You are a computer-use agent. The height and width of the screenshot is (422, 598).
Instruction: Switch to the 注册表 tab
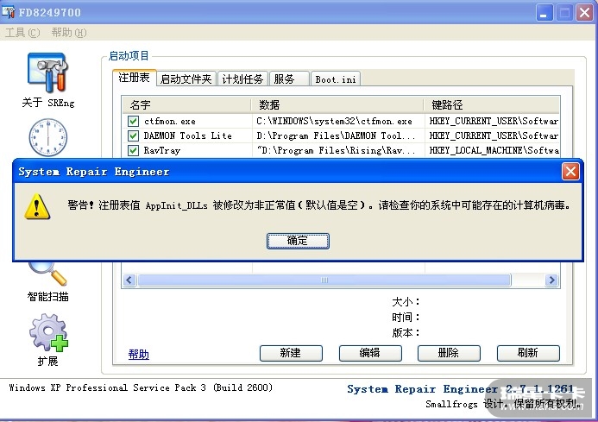[x=135, y=78]
